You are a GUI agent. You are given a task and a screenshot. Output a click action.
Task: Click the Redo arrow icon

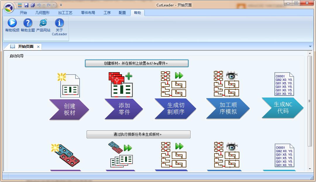(x=49, y=5)
